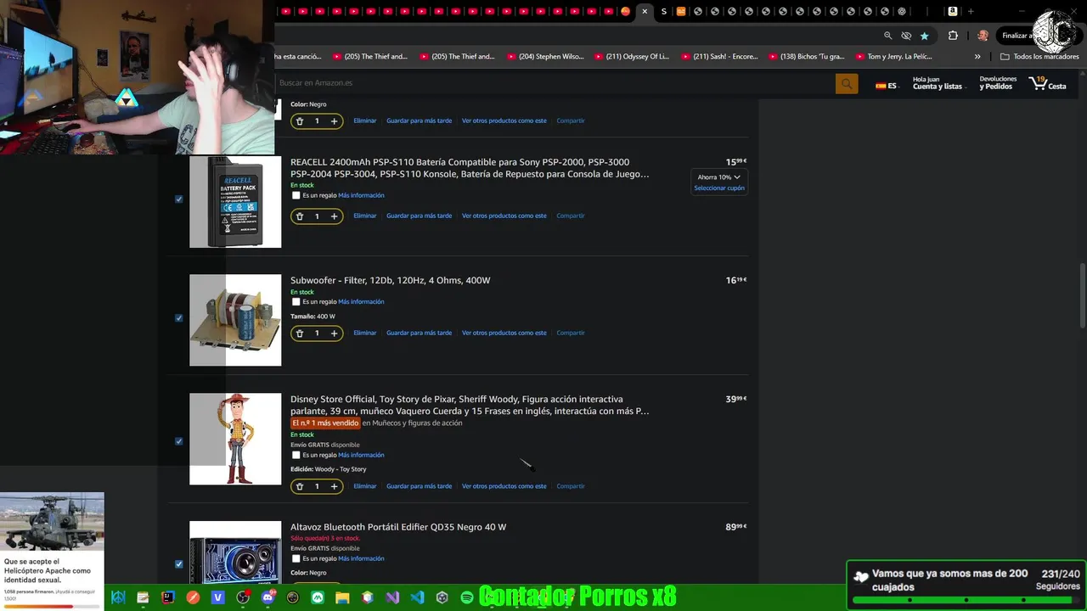
Task: Expand the Ahorra 10% coupon dropdown
Action: pyautogui.click(x=718, y=177)
